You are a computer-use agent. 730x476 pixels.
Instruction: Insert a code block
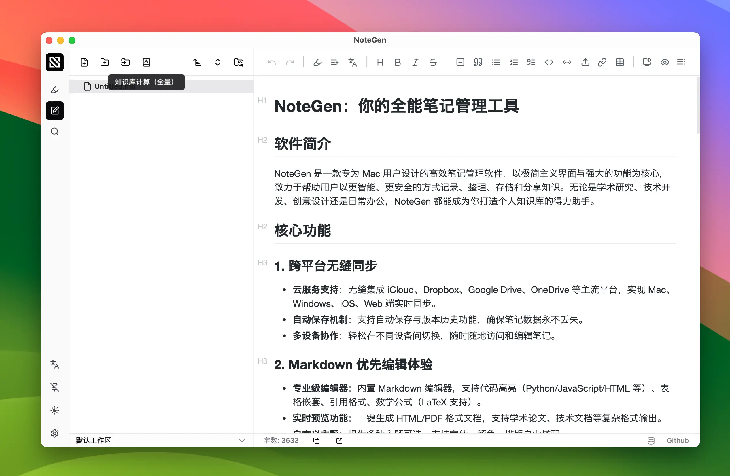pyautogui.click(x=549, y=62)
